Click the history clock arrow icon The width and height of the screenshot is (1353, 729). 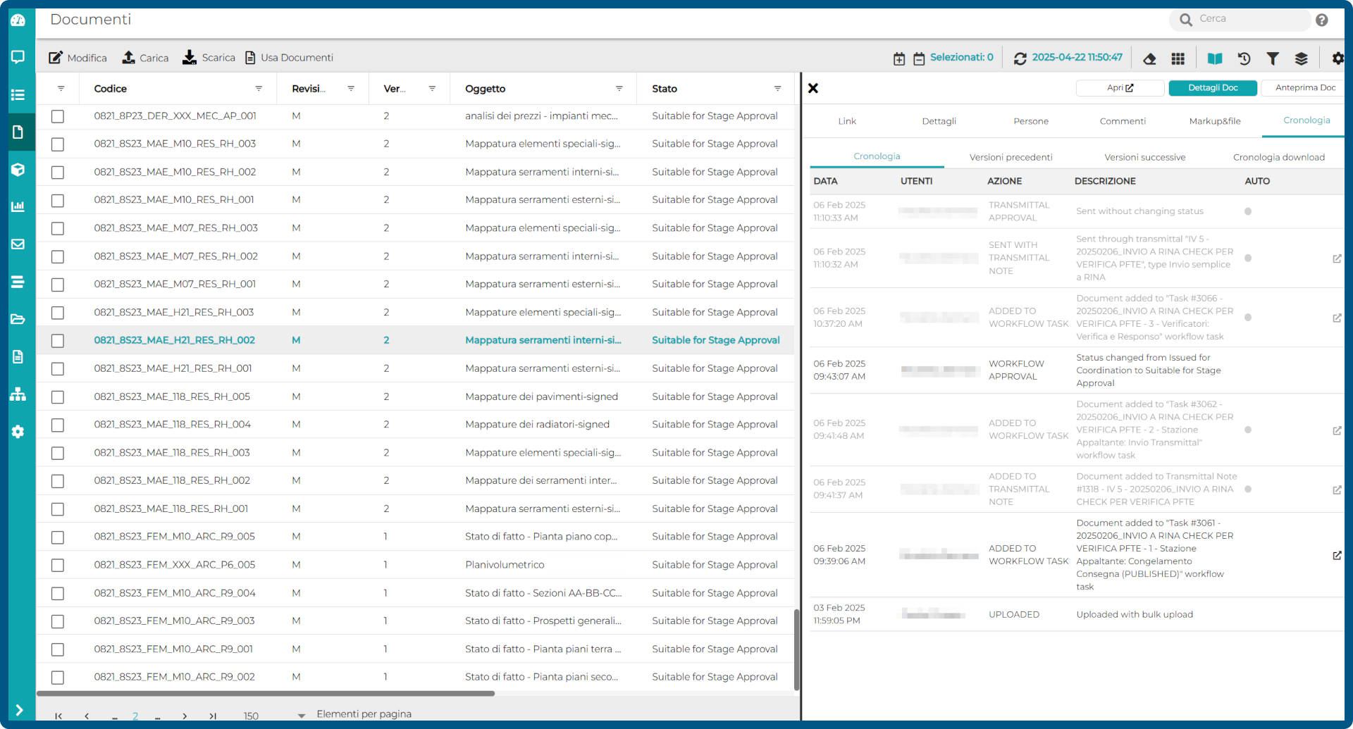[1244, 58]
